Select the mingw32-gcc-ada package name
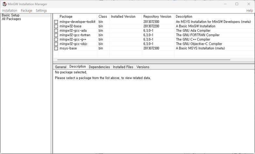Screen dimensions: 255x154 click(73, 30)
